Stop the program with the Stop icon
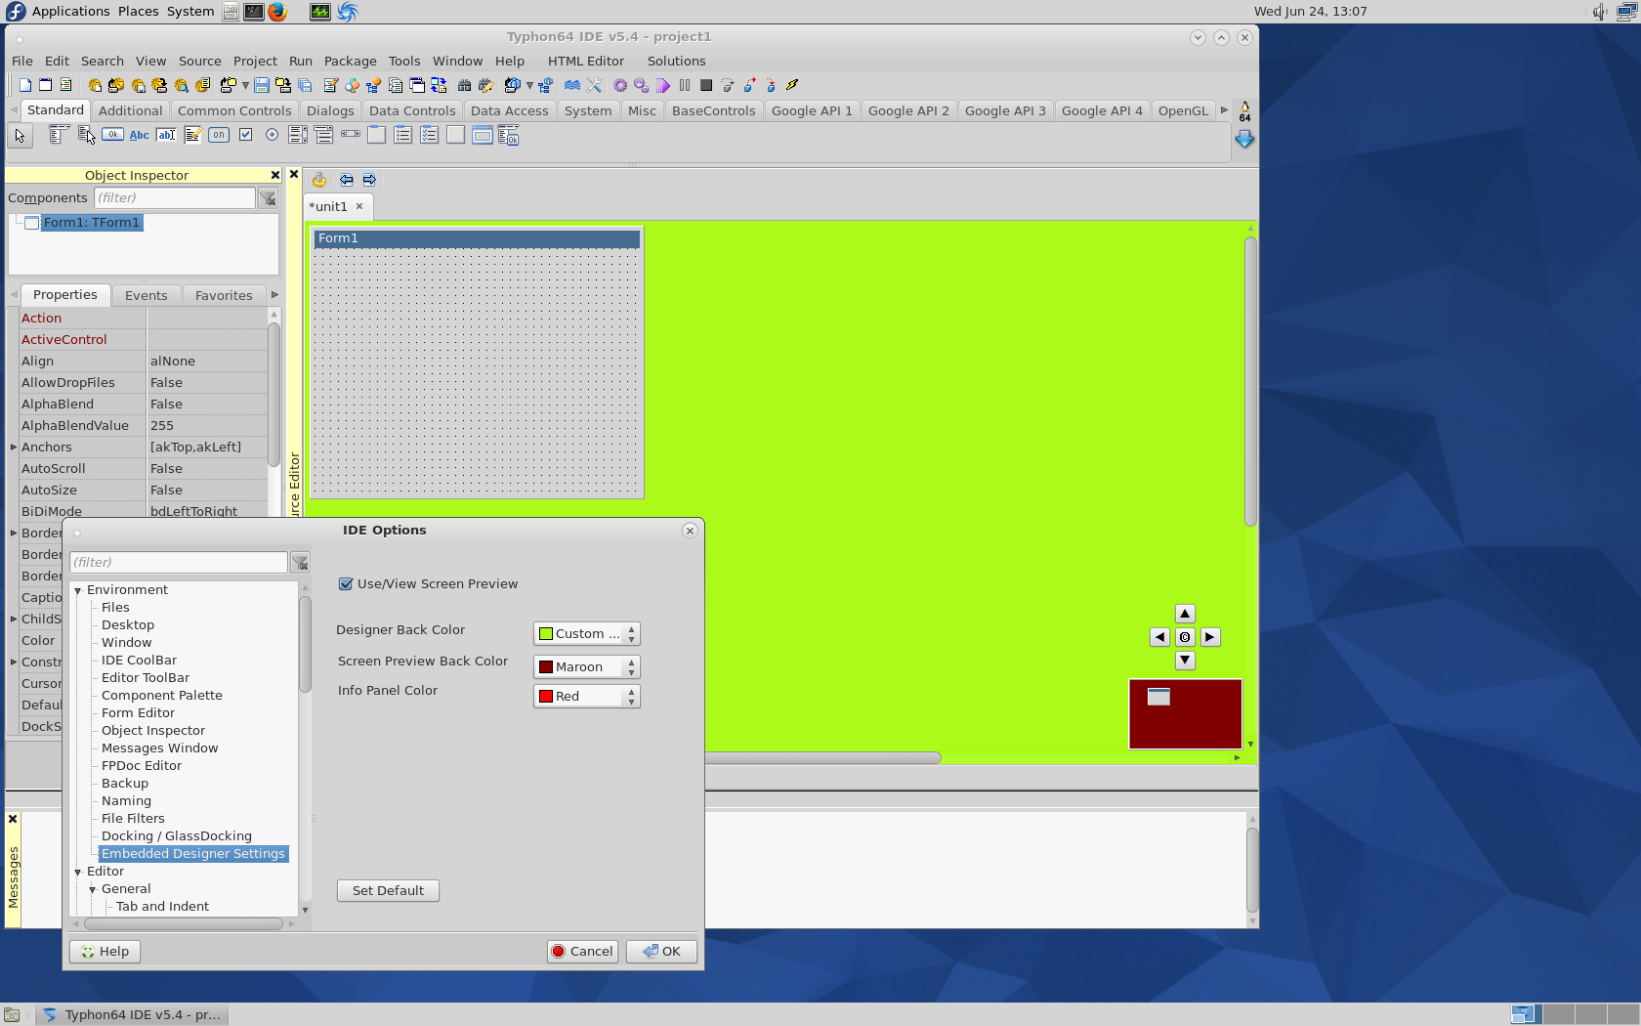The image size is (1641, 1026). [x=706, y=85]
